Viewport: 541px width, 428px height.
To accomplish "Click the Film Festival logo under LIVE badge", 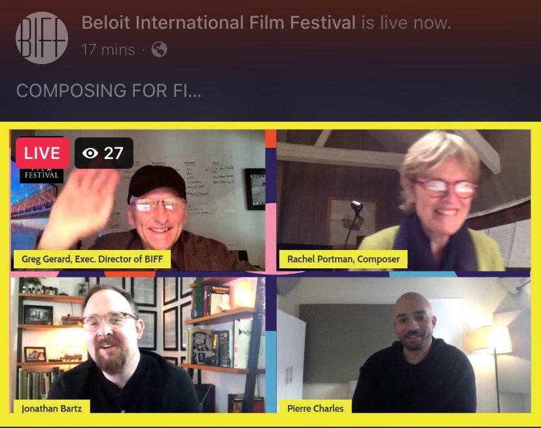I will [42, 175].
